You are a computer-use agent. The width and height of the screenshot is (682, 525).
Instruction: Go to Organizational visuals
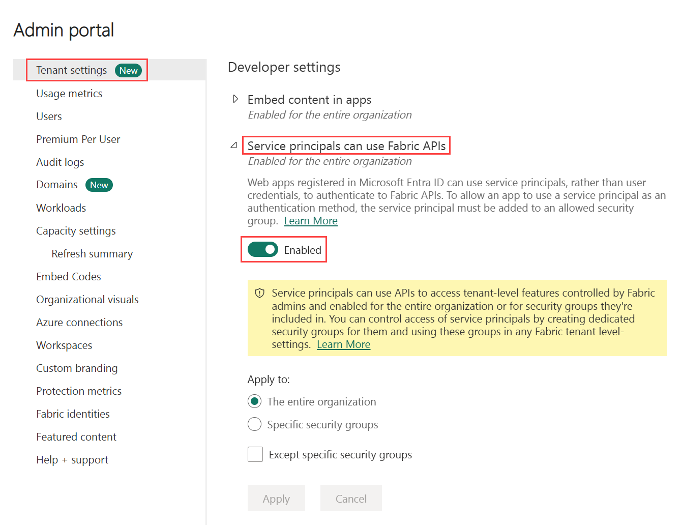pos(87,299)
